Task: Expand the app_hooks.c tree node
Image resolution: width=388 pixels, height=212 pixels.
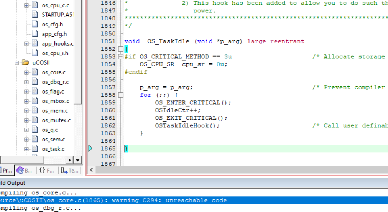Action: (x=26, y=44)
